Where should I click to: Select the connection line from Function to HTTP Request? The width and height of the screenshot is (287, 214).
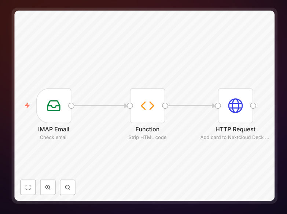191,106
